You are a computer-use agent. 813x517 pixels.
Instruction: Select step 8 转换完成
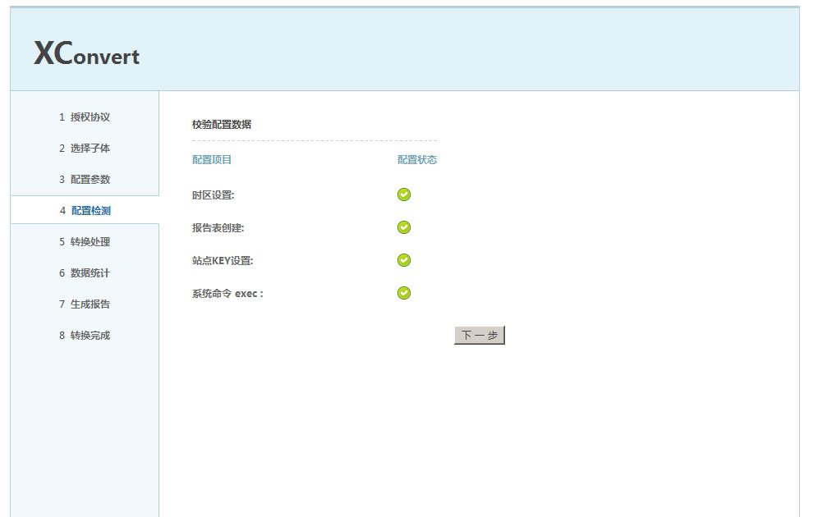tap(85, 336)
